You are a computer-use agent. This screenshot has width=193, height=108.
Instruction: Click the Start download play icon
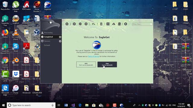point(74,24)
